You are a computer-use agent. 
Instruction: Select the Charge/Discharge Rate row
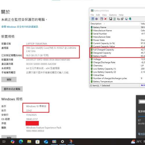point(117,62)
